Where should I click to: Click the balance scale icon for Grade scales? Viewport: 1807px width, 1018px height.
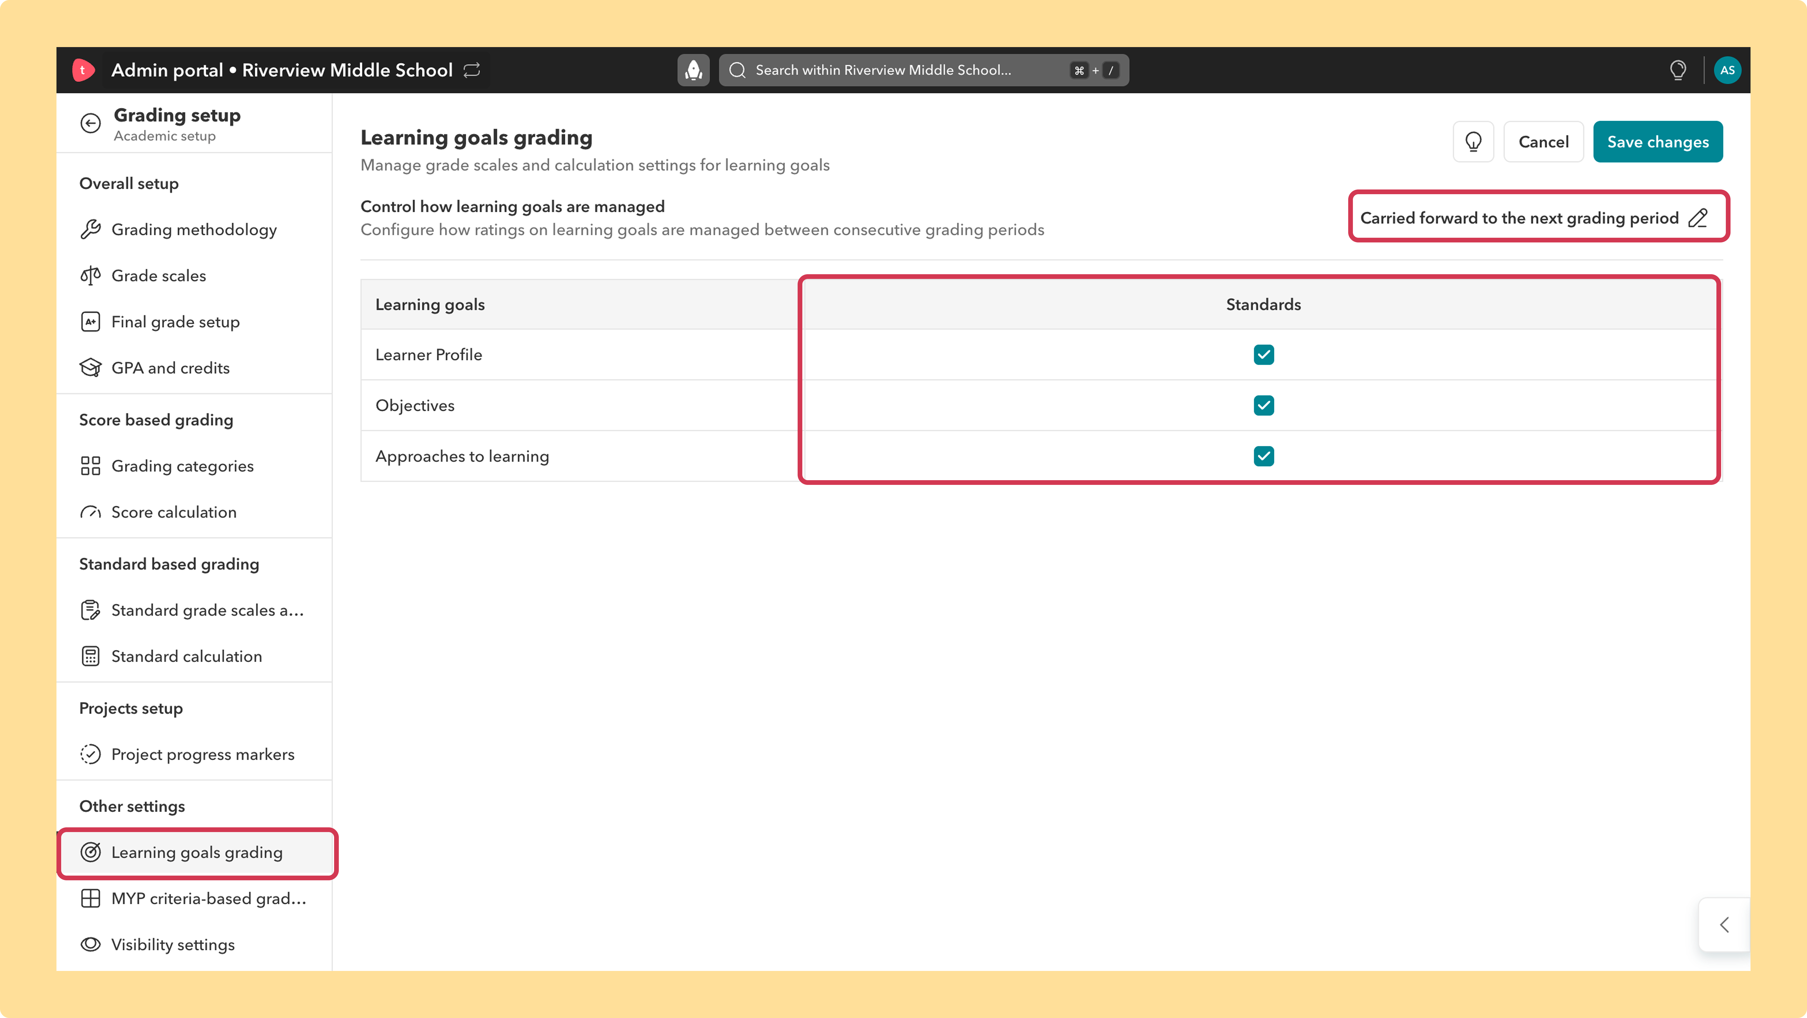point(91,276)
